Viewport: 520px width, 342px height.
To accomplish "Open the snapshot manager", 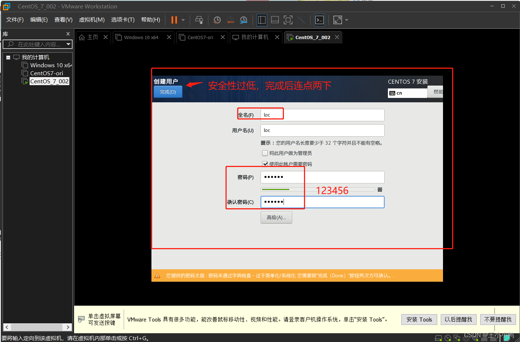I will [x=244, y=20].
